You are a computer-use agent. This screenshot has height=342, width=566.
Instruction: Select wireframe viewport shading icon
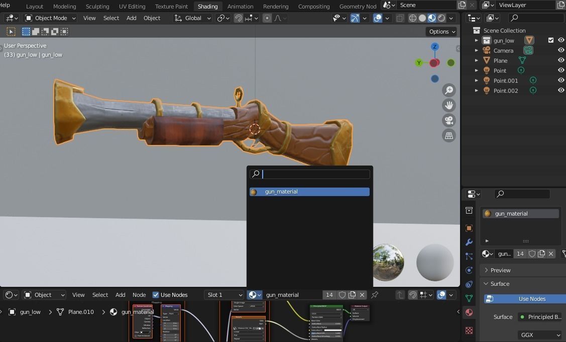coord(413,18)
